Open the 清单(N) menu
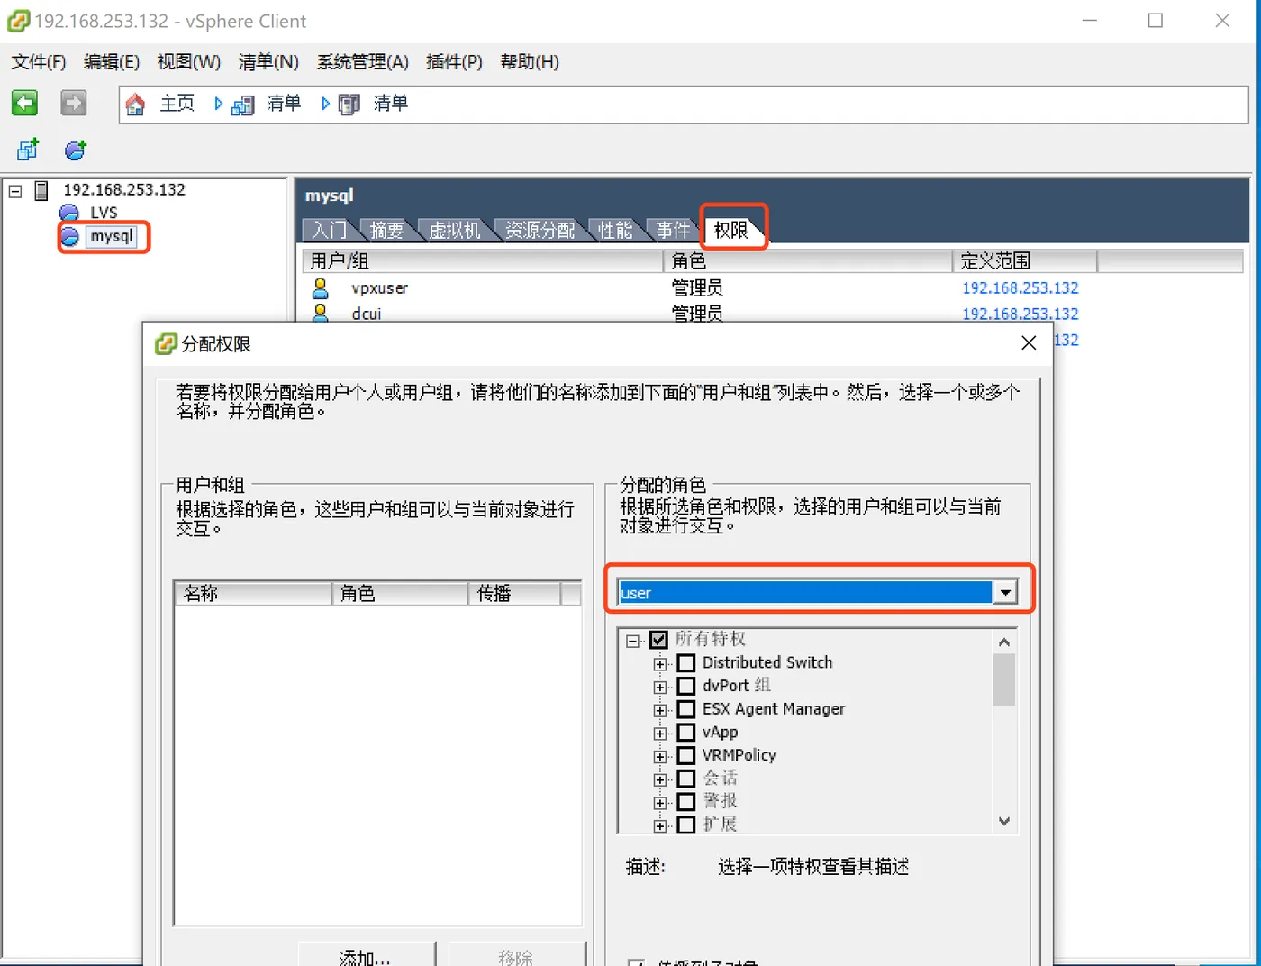This screenshot has height=966, width=1261. [x=268, y=62]
